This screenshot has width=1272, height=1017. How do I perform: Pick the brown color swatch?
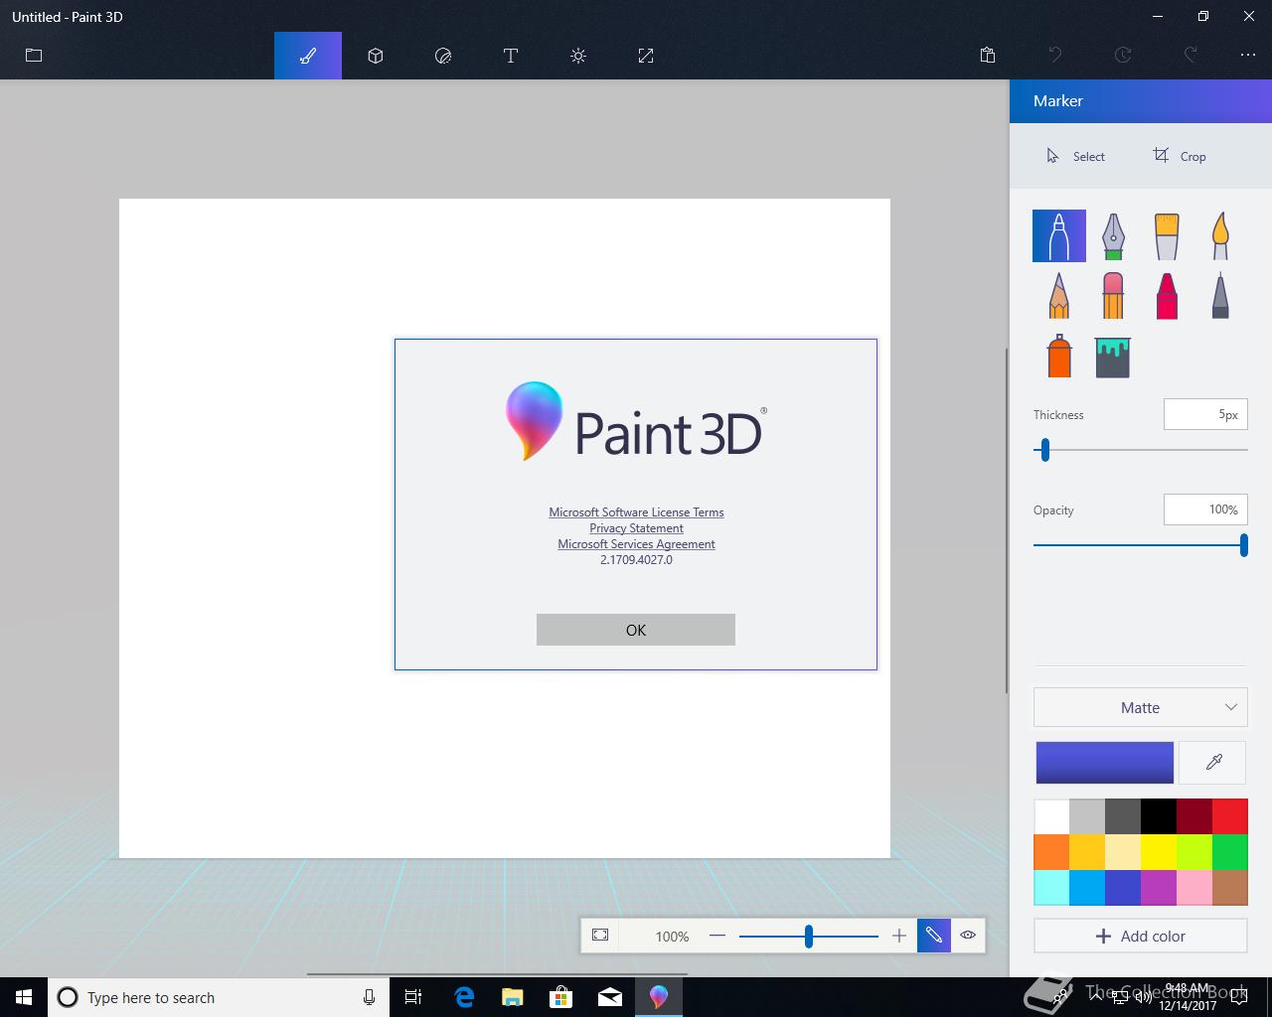coord(1230,888)
